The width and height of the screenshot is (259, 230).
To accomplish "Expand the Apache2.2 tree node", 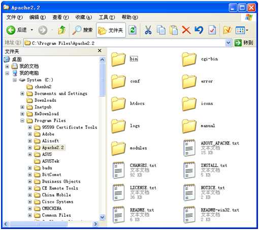I will (x=30, y=148).
